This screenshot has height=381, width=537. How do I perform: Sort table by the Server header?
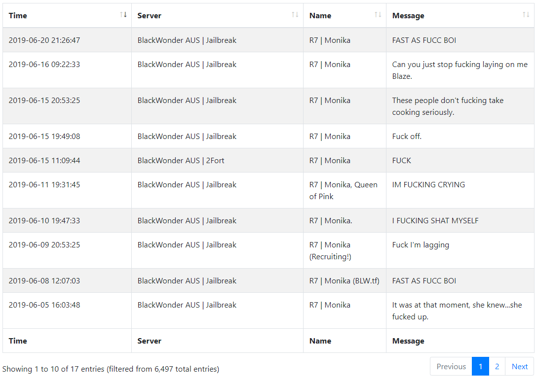(x=218, y=16)
